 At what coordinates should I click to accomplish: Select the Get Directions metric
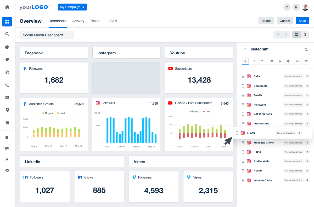coord(275,114)
